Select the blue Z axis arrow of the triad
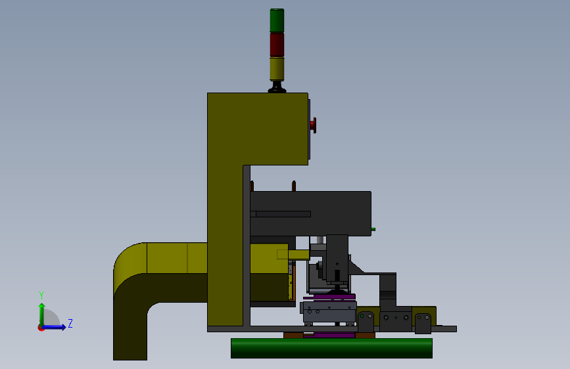 pyautogui.click(x=55, y=327)
